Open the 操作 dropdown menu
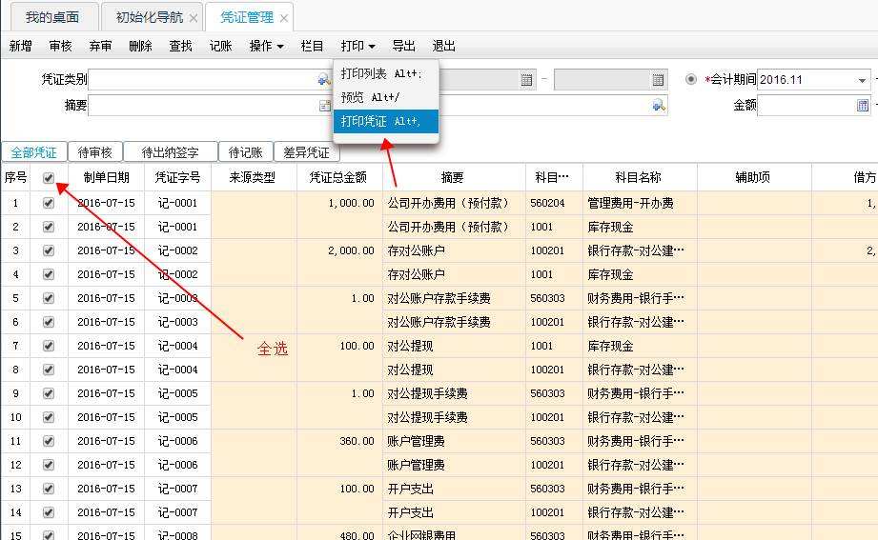Image resolution: width=878 pixels, height=540 pixels. click(266, 46)
